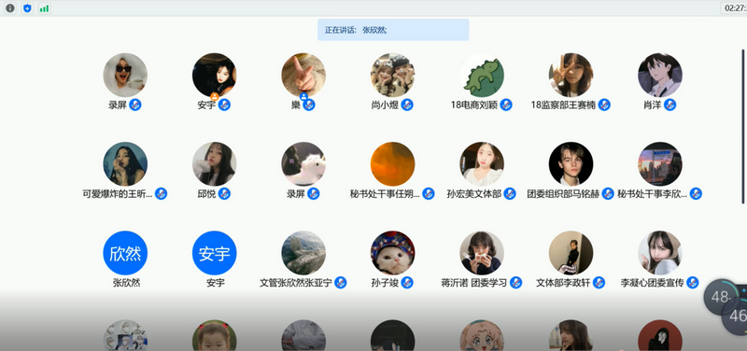747x351 pixels.
Task: Click the 02:27 meeting timer
Action: coord(735,8)
